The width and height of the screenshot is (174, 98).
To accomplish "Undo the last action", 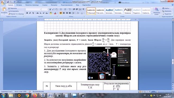I will pyautogui.click(x=11, y=2).
